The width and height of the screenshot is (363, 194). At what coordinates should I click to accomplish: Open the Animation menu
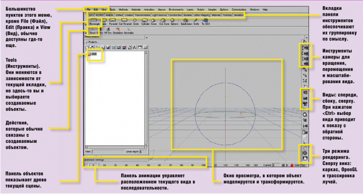pyautogui.click(x=149, y=9)
